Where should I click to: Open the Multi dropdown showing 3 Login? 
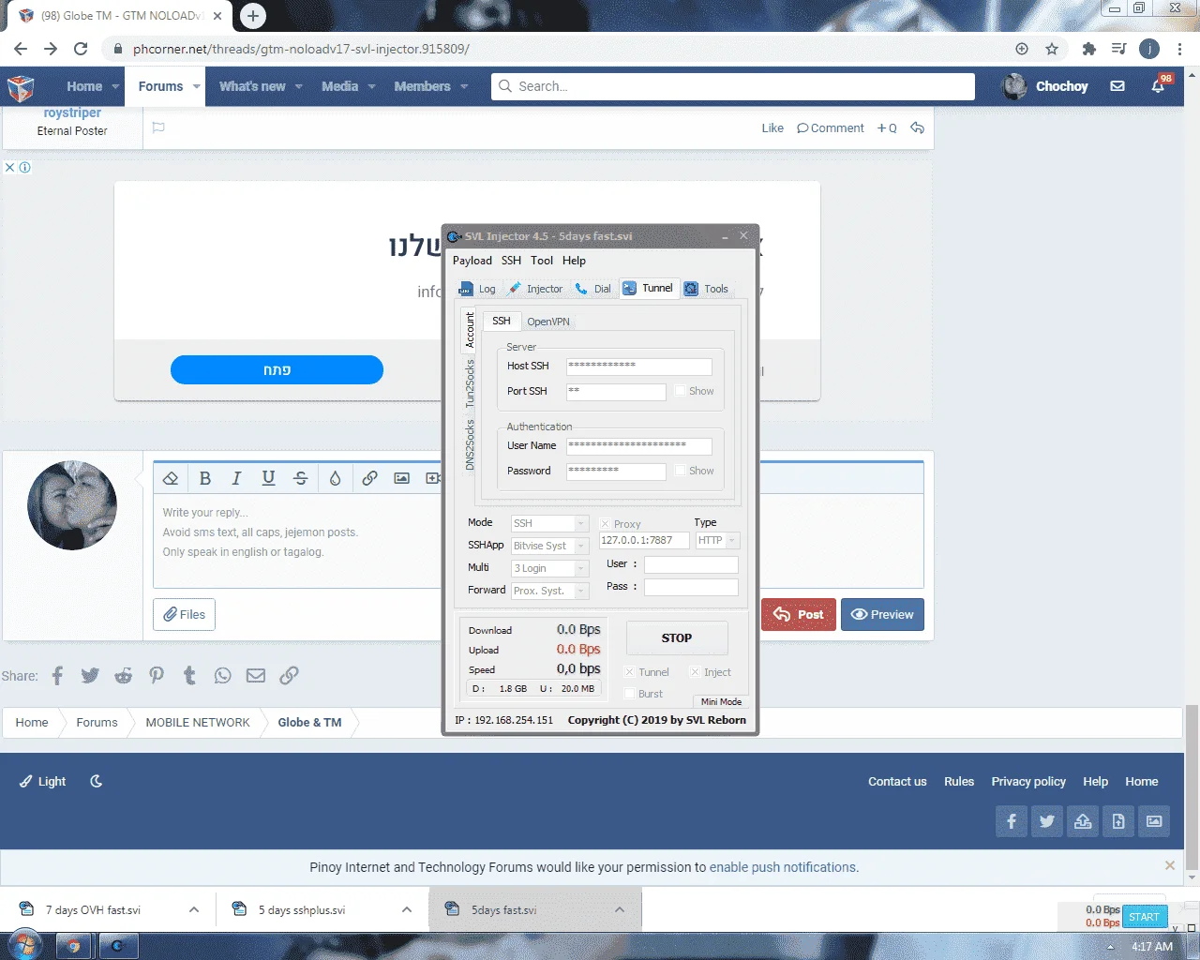point(549,568)
